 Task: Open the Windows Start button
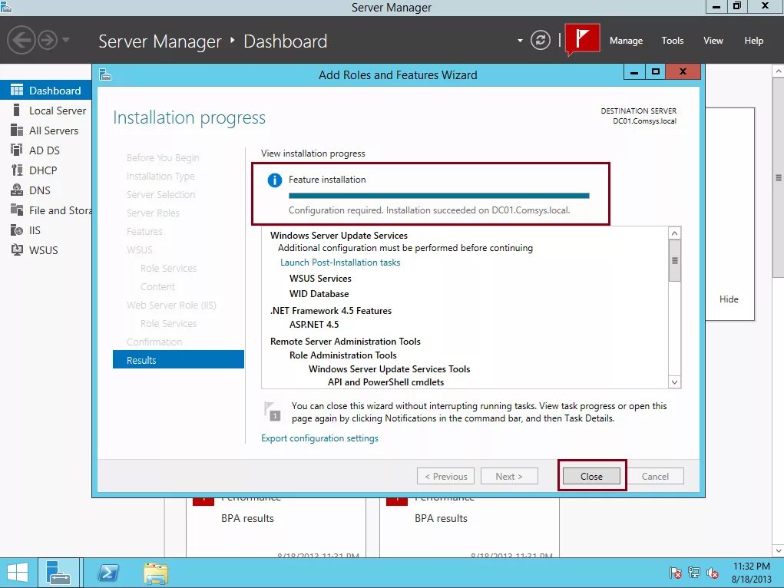tap(18, 573)
